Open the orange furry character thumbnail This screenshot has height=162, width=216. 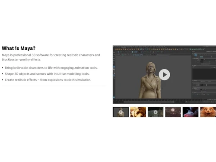(x=208, y=112)
